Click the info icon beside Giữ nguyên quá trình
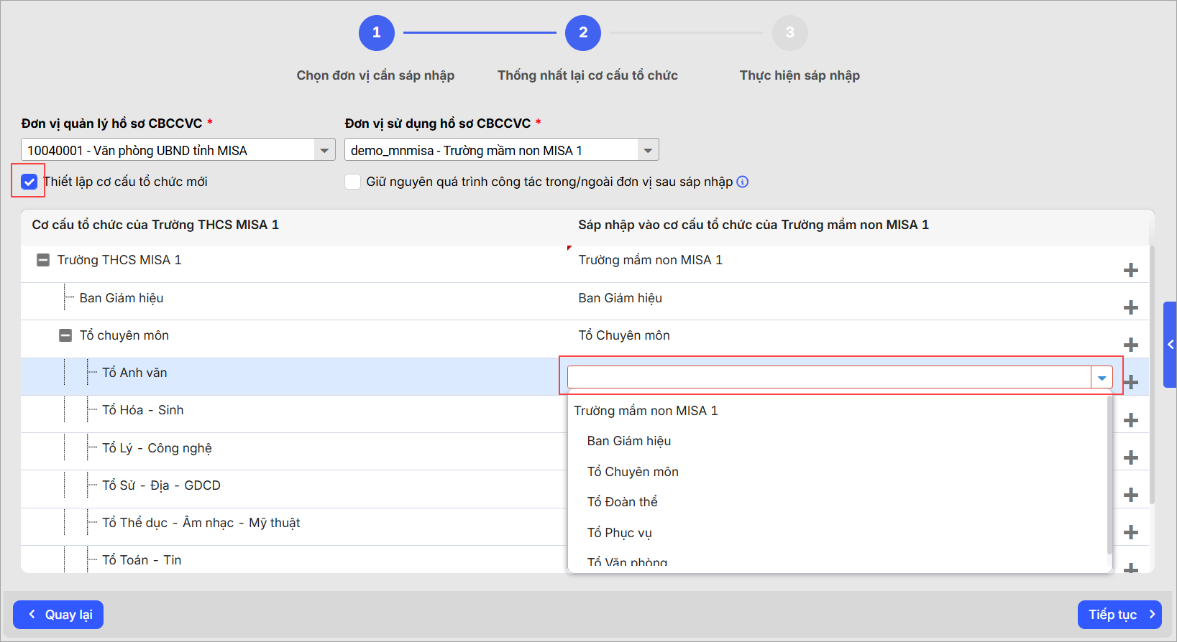1177x642 pixels. click(743, 182)
